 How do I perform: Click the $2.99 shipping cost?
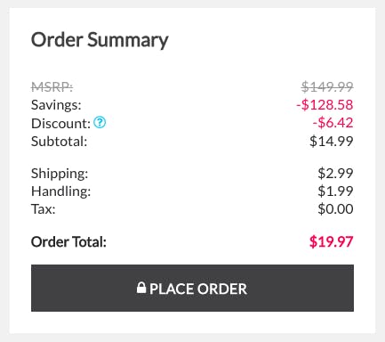(x=335, y=173)
